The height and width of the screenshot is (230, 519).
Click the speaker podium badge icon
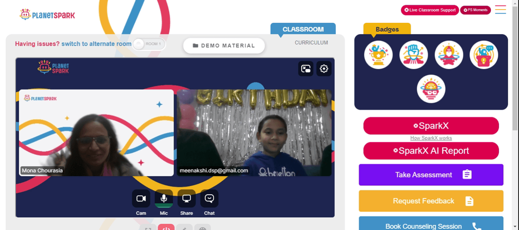(484, 55)
